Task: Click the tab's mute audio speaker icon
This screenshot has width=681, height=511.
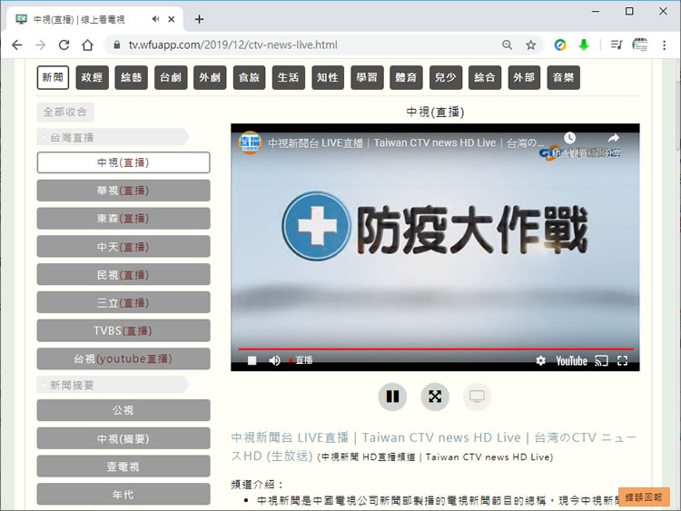Action: click(x=155, y=19)
